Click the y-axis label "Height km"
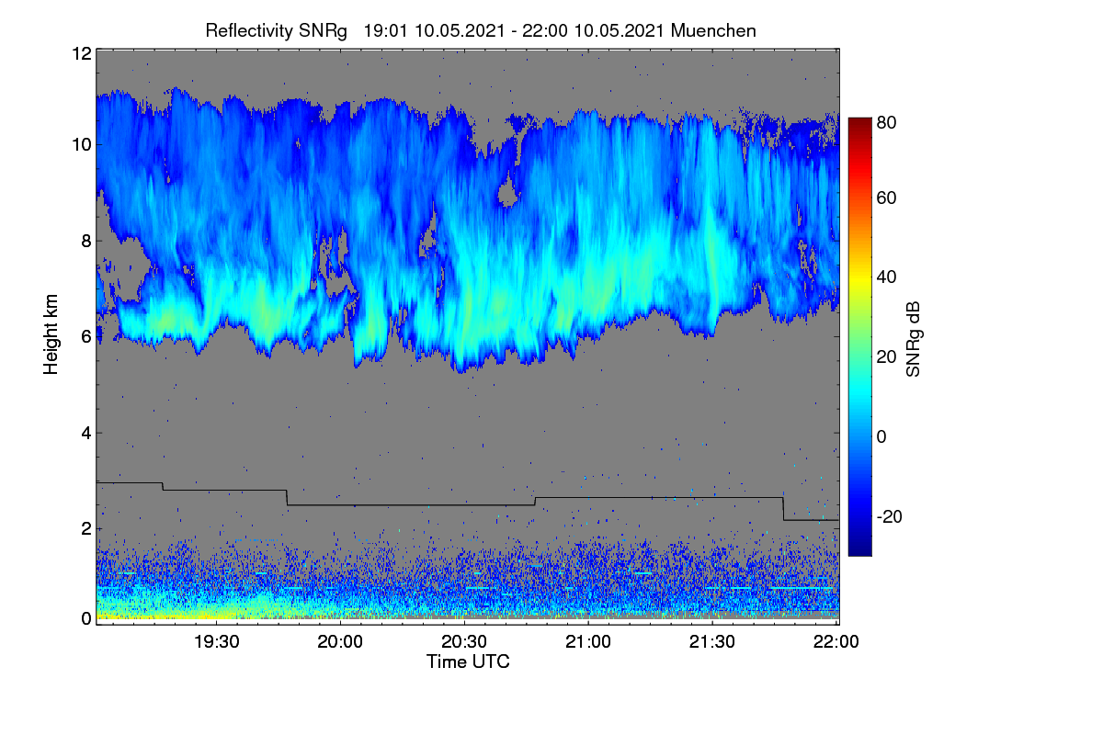The image size is (1103, 735). 51,334
